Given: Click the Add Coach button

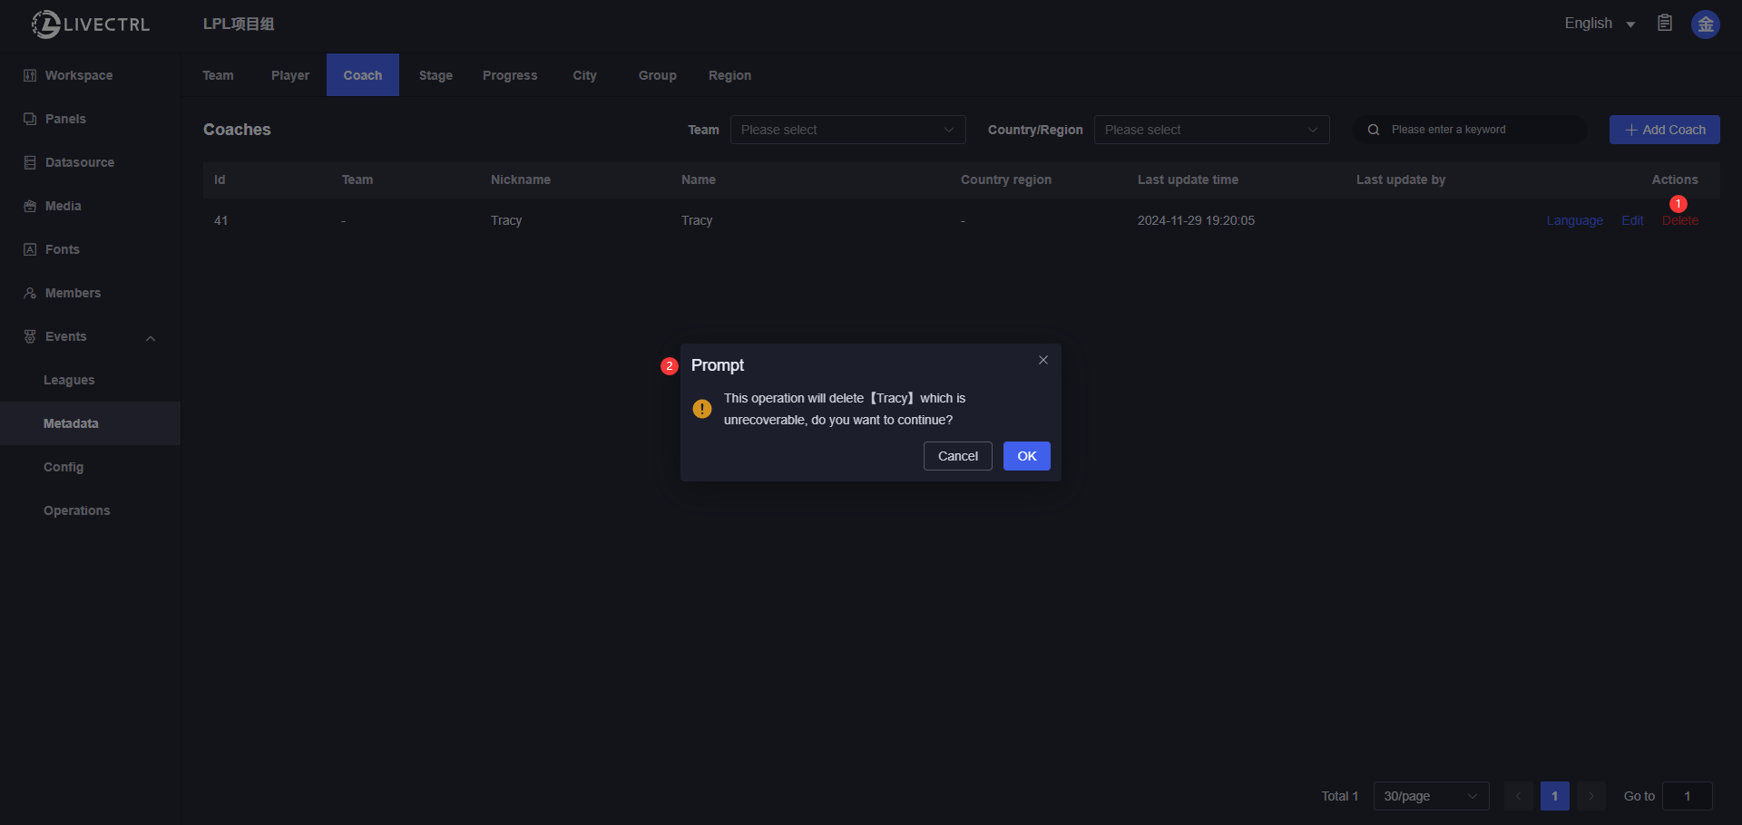Looking at the screenshot, I should (x=1664, y=130).
